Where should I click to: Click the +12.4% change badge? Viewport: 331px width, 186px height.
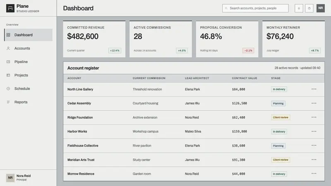[115, 50]
